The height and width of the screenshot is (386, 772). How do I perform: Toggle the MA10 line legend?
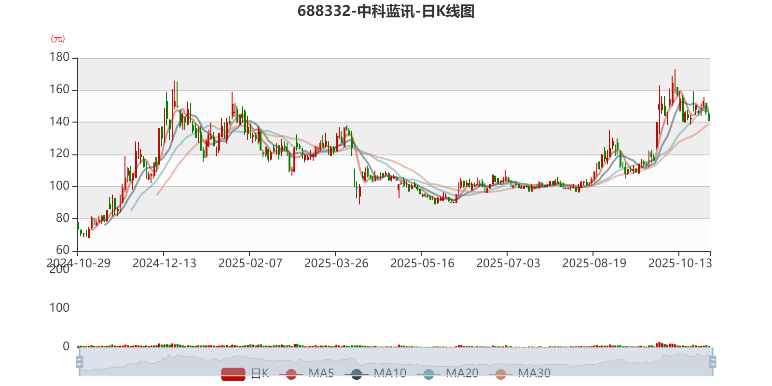pos(375,373)
